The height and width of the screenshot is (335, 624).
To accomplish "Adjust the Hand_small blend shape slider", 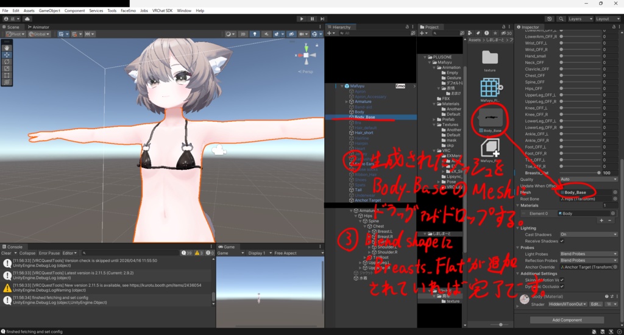I will coord(580,56).
